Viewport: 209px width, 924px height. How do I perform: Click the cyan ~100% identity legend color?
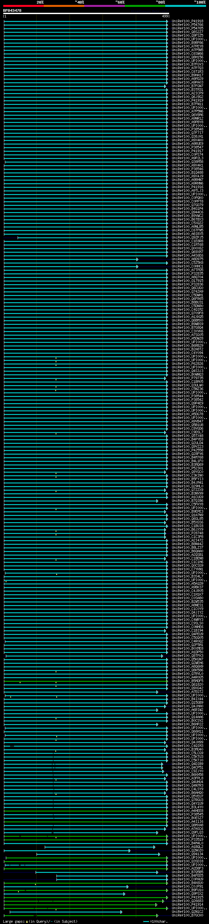(x=185, y=6)
